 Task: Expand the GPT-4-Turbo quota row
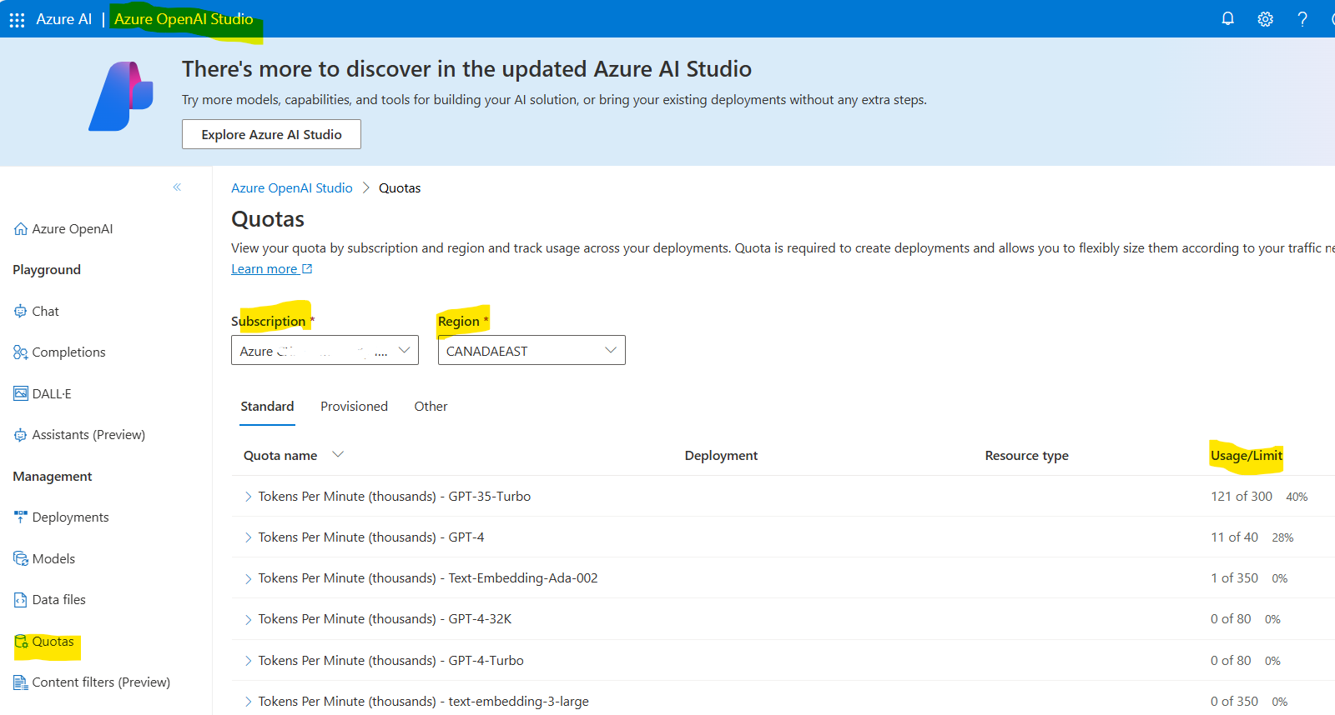point(248,661)
